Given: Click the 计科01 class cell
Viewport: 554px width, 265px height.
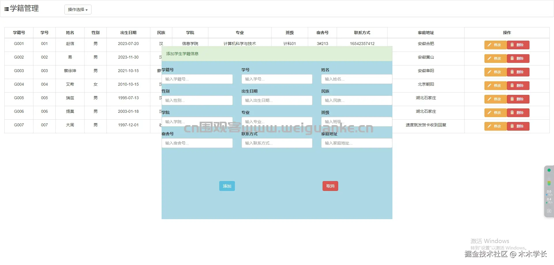Looking at the screenshot, I should coord(290,44).
